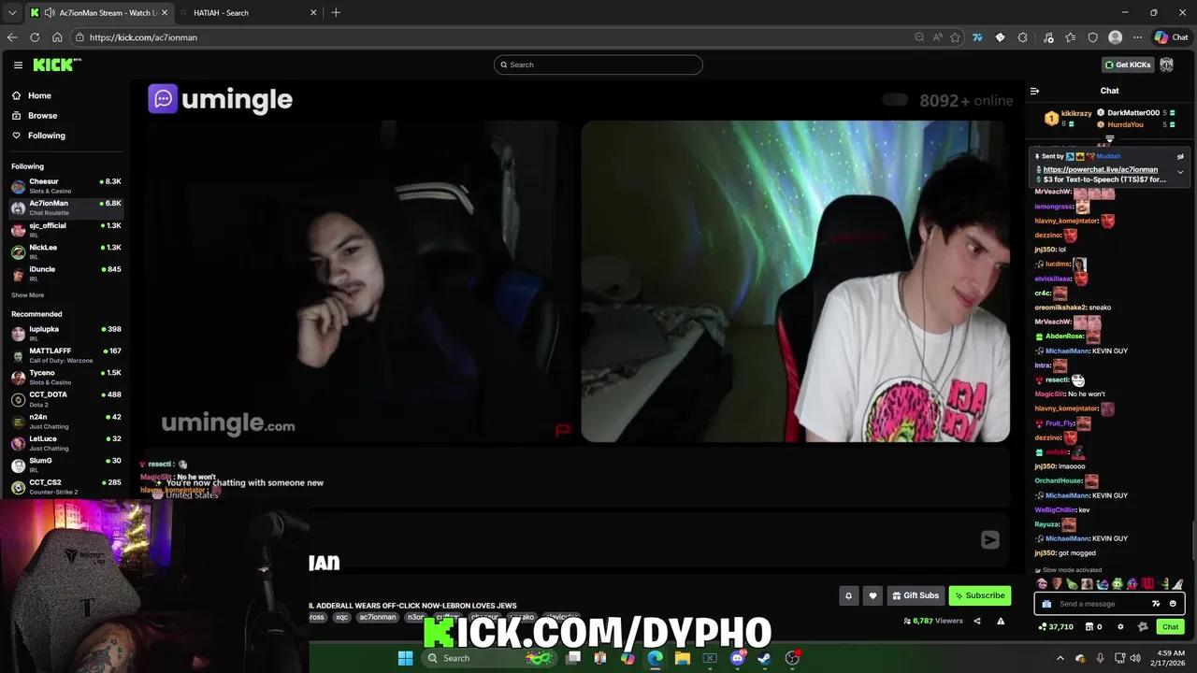Viewport: 1197px width, 673px height.
Task: Add this page to favorites with the star
Action: click(955, 37)
